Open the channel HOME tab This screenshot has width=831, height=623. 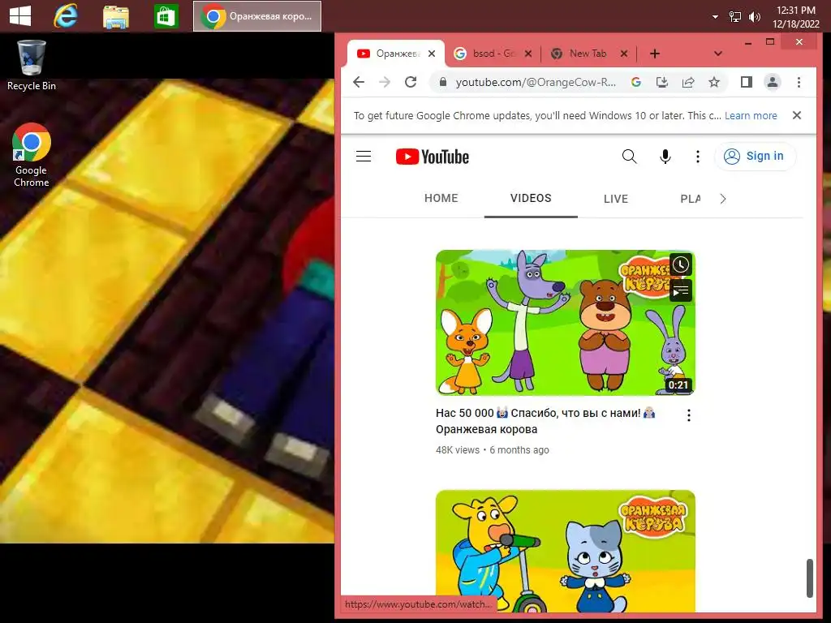pos(441,198)
